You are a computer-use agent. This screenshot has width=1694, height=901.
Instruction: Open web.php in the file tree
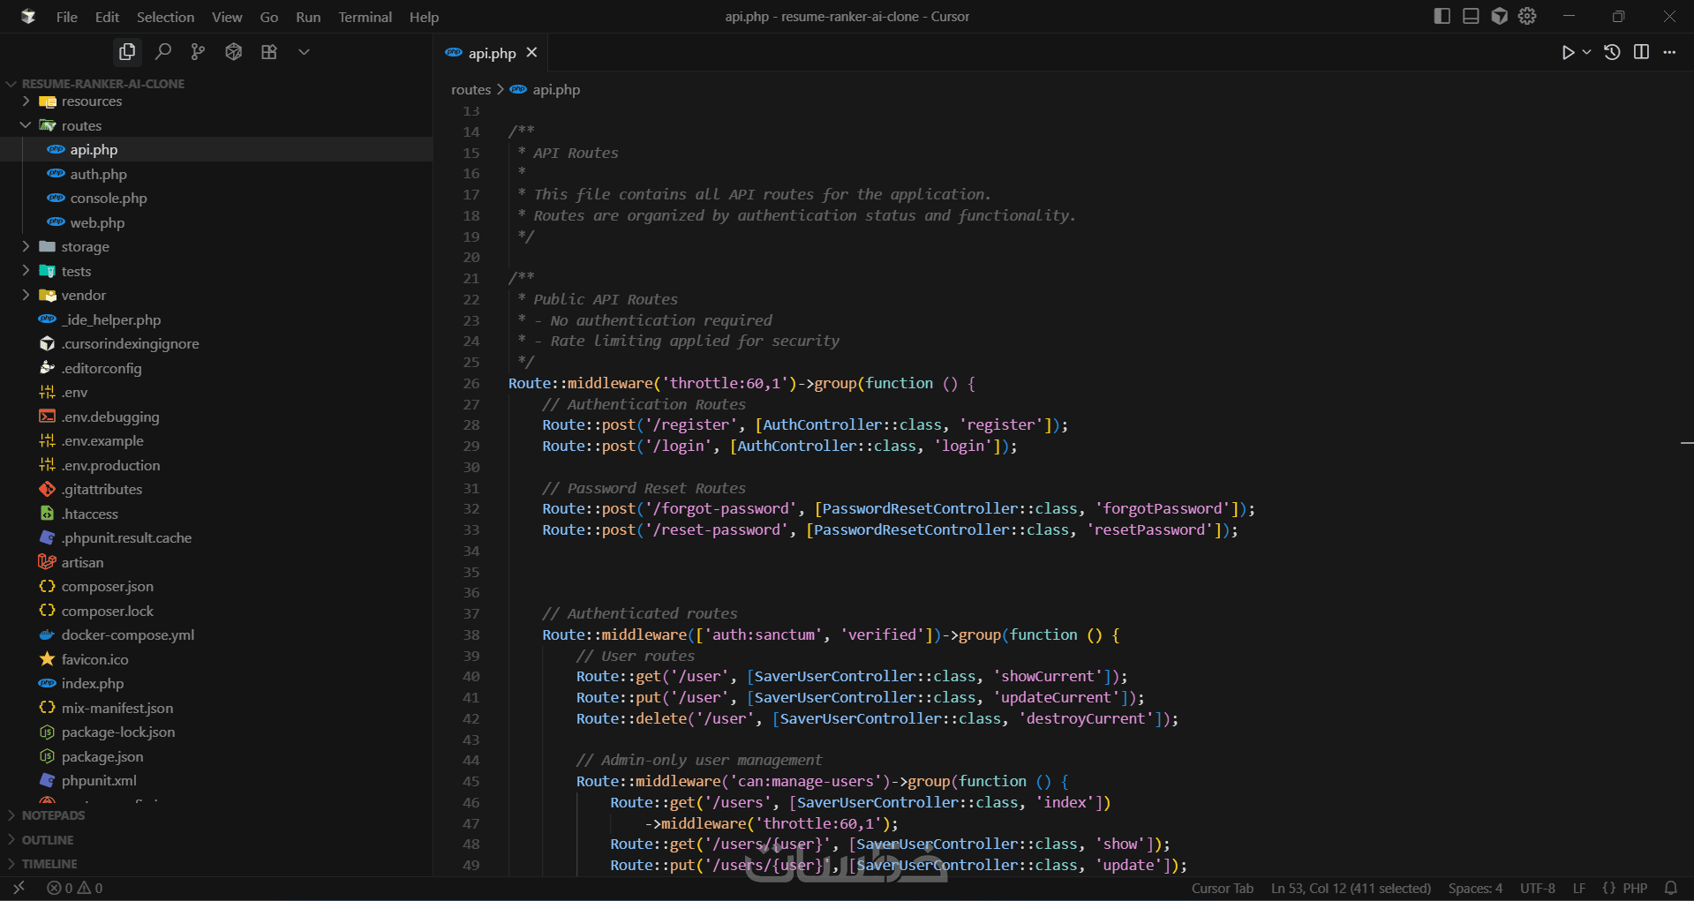tap(97, 223)
